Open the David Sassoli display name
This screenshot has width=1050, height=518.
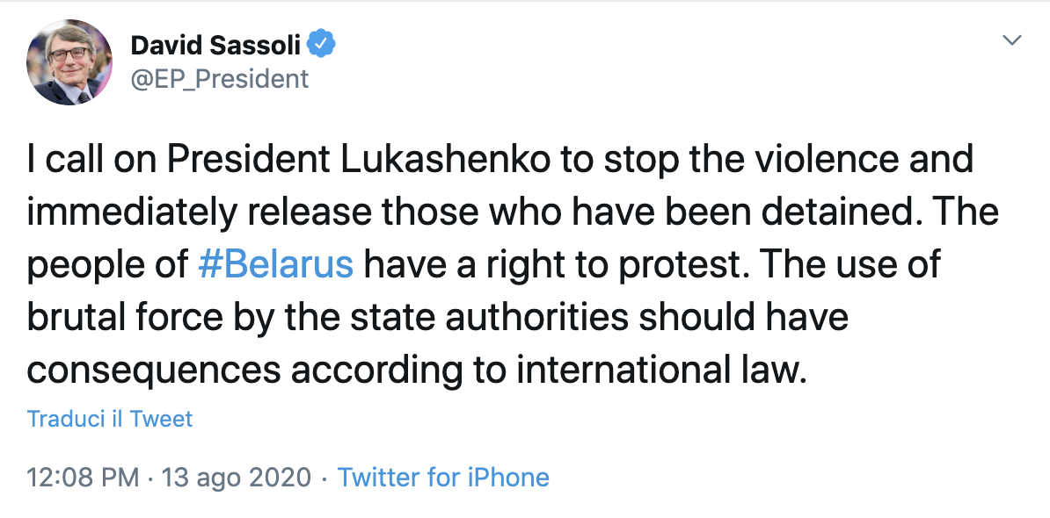pyautogui.click(x=215, y=46)
